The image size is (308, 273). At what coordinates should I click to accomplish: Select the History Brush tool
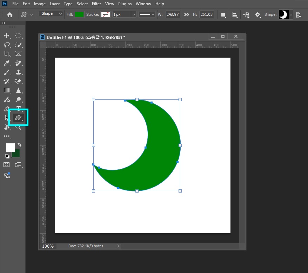[x=7, y=81]
